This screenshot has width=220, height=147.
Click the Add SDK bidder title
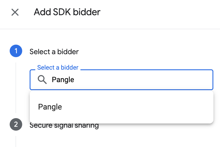[67, 12]
